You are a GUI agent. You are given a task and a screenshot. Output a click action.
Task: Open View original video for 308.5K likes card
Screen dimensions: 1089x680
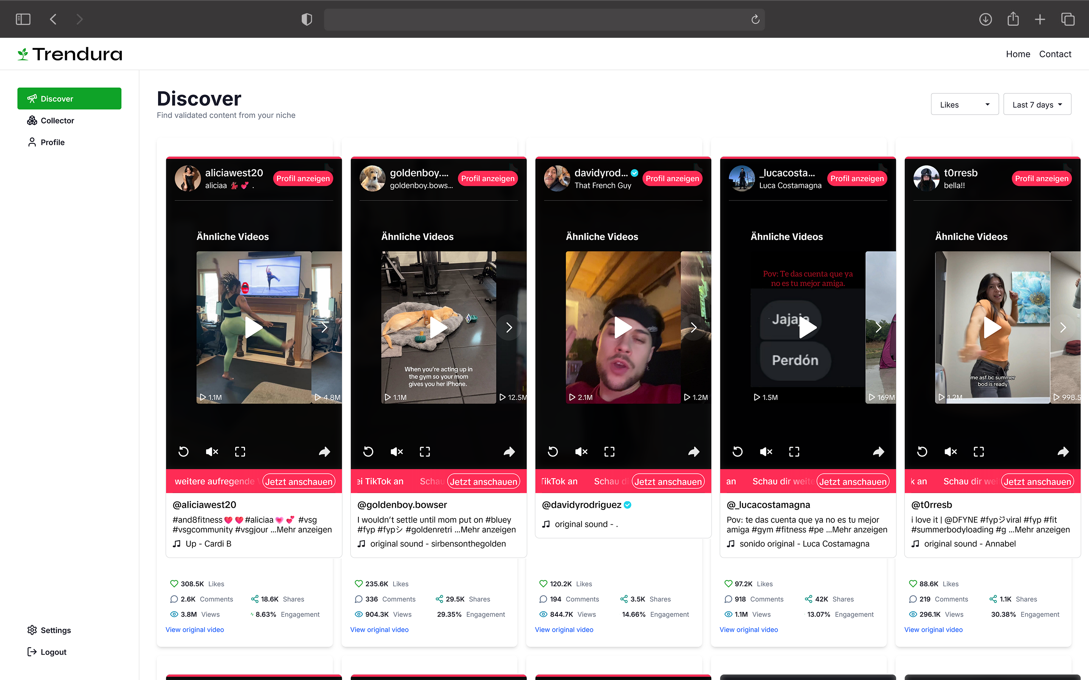click(x=194, y=630)
